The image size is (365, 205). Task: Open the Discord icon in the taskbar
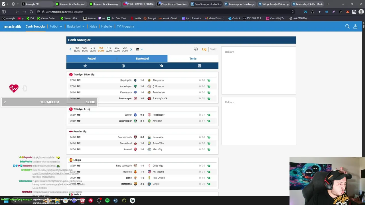[x=74, y=200]
